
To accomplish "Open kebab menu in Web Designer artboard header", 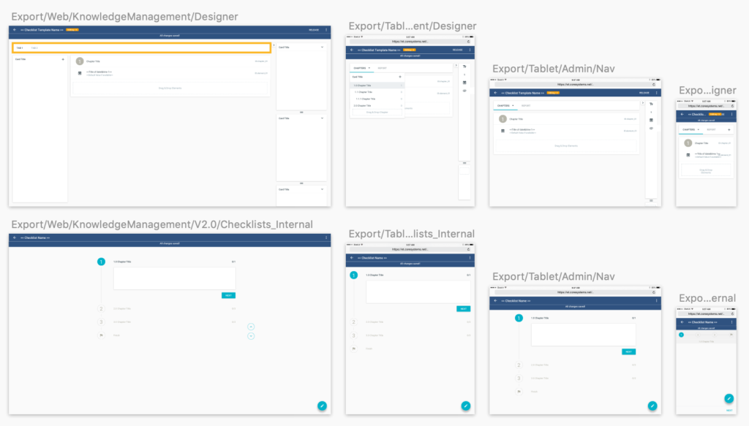I will point(326,29).
